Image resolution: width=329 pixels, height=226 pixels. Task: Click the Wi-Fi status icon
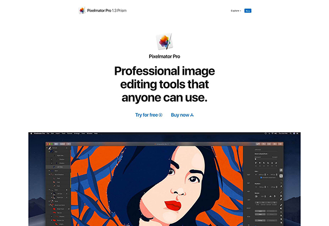point(272,133)
